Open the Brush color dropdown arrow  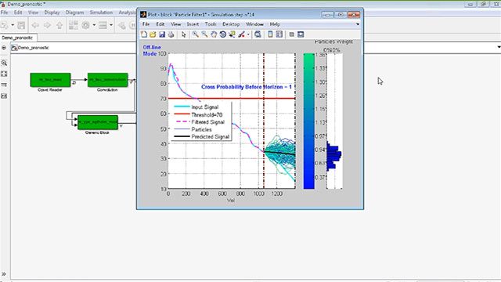click(248, 34)
